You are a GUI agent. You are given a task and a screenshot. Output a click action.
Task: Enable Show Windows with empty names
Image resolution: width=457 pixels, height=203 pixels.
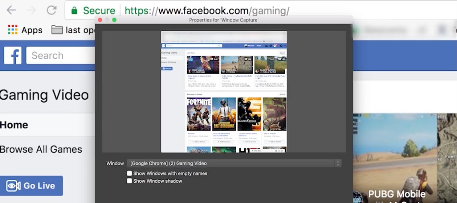coord(129,173)
